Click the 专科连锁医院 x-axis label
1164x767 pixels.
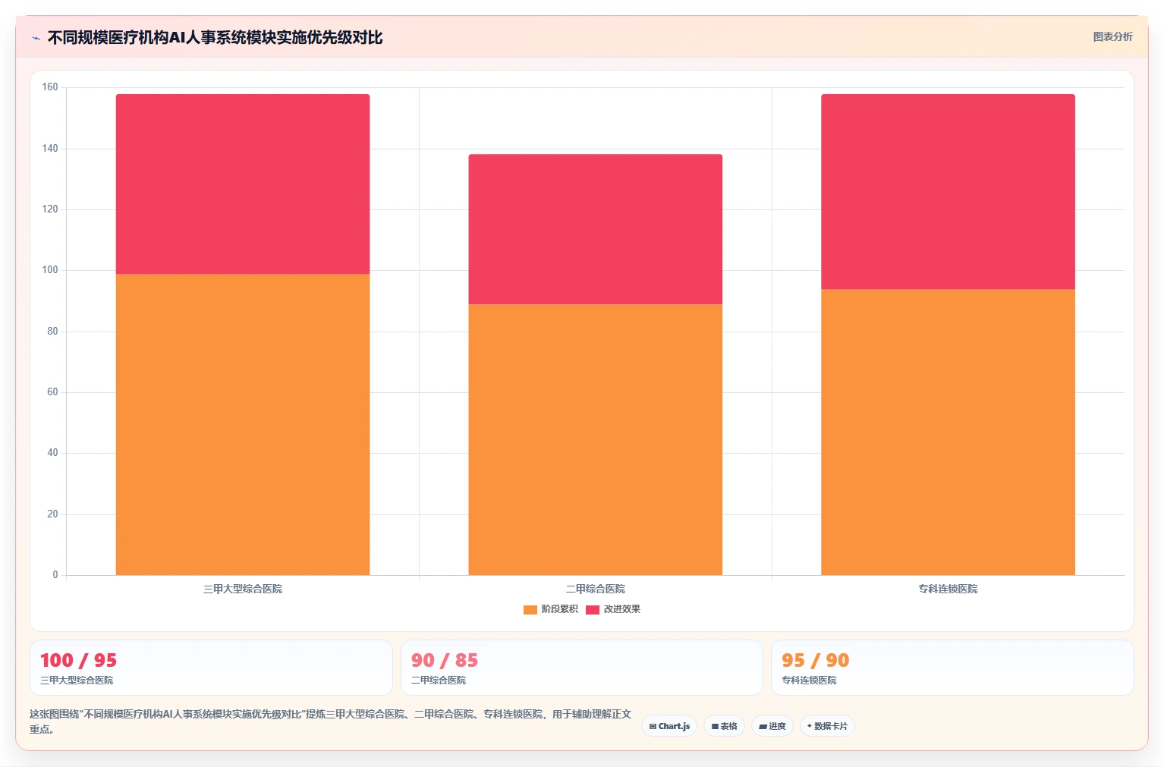tap(948, 589)
